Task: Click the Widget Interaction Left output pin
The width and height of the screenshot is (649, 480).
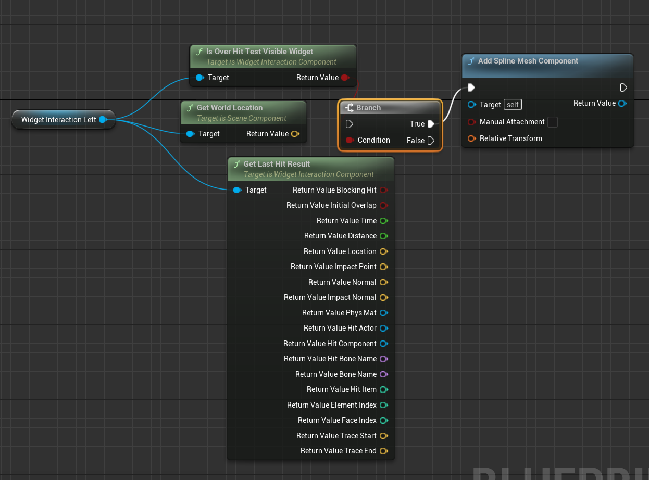Action: [x=103, y=120]
